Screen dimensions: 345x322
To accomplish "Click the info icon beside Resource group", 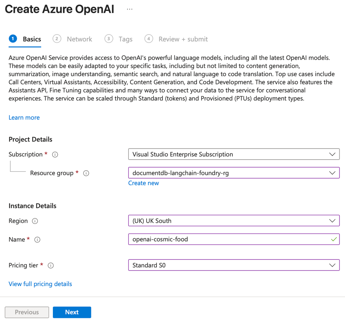I will [86, 173].
